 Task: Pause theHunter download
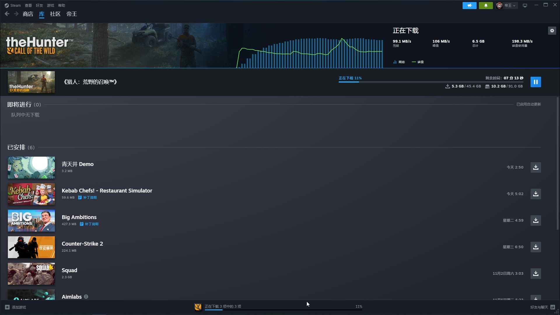[535, 82]
